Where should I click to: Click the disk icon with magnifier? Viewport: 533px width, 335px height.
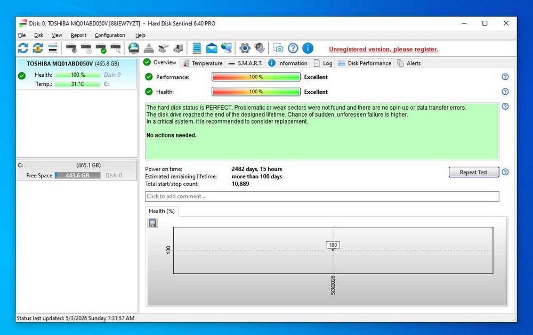coord(116,48)
